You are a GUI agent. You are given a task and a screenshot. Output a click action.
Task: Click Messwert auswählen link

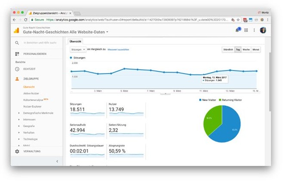pyautogui.click(x=118, y=50)
